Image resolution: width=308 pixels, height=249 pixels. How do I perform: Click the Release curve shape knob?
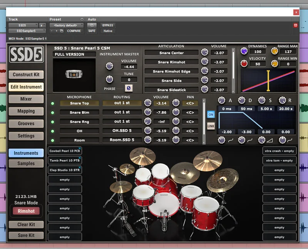282,140
